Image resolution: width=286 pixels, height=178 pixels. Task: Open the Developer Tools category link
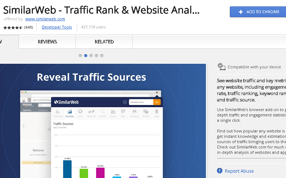pos(57,27)
